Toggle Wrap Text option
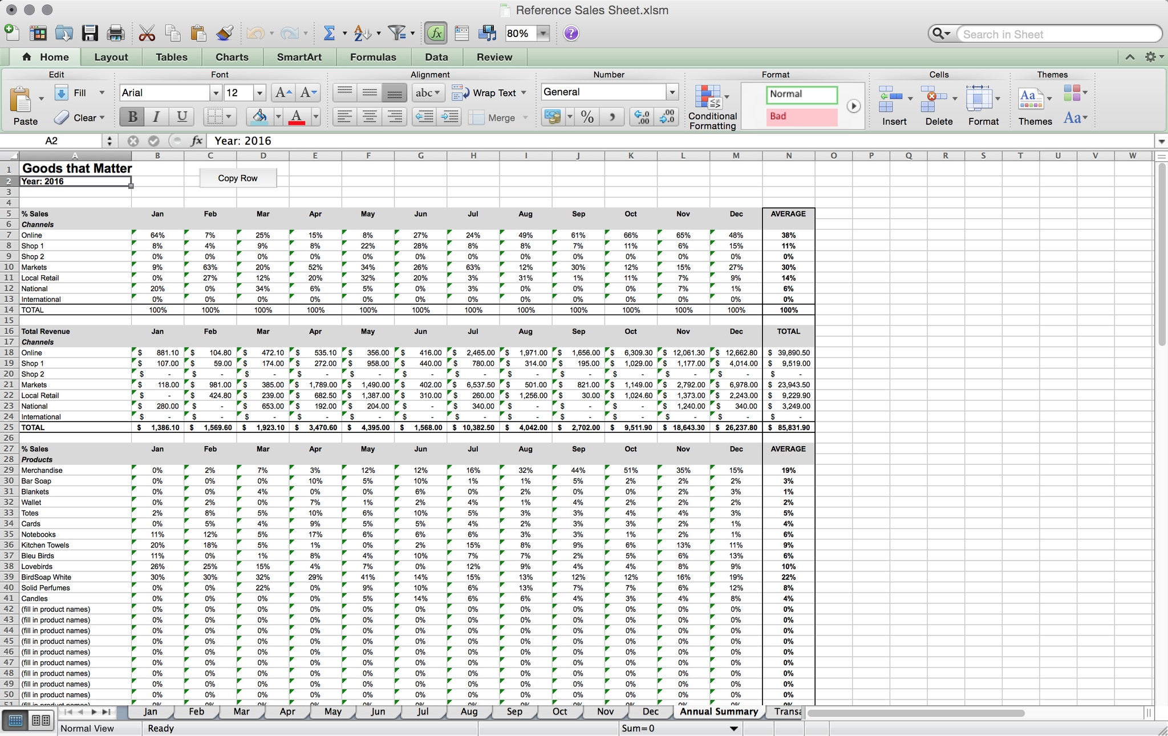The height and width of the screenshot is (736, 1168). click(x=488, y=92)
